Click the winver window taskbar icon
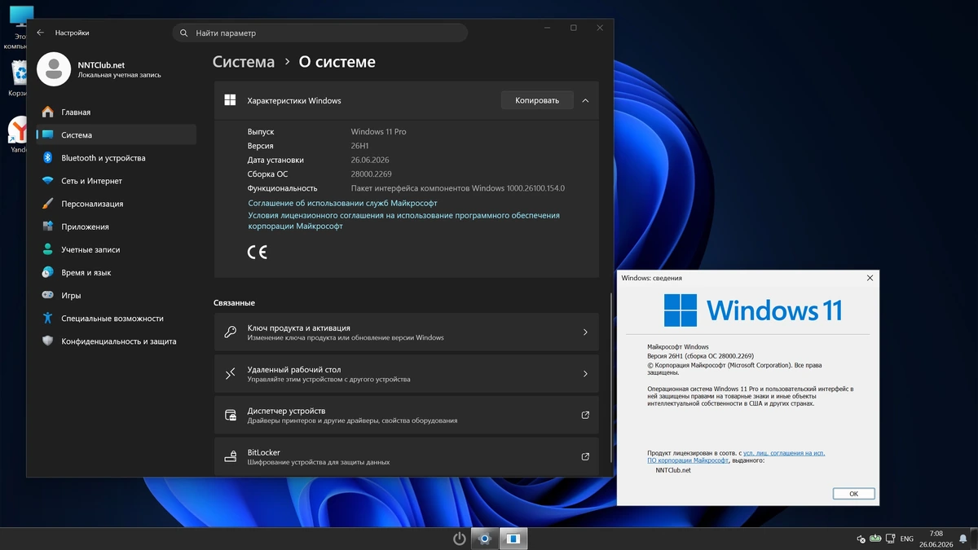978x550 pixels. click(513, 539)
